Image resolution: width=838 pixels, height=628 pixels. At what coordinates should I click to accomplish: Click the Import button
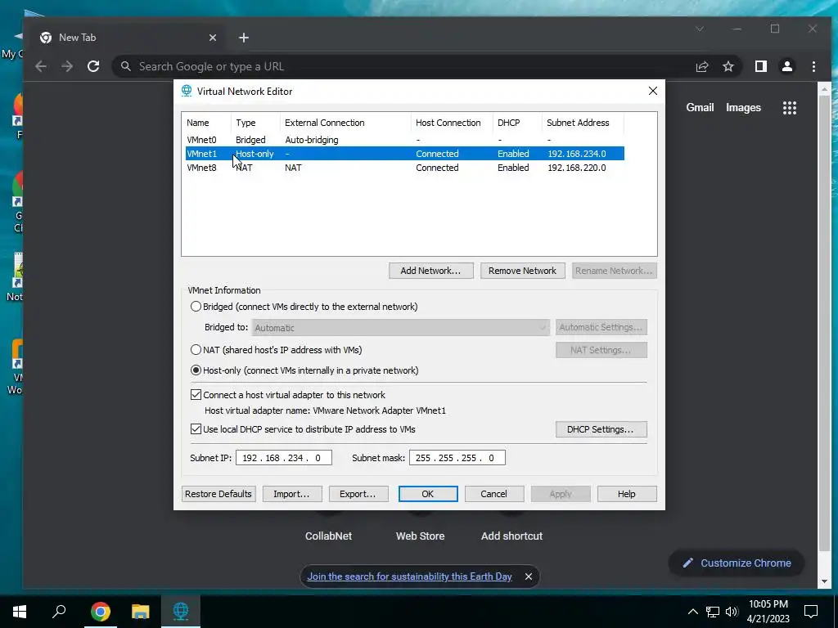pos(292,494)
